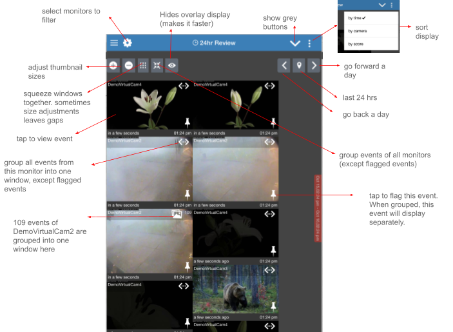453x332 pixels.
Task: Click the down chevron in the sort inset header
Action: [x=382, y=5]
